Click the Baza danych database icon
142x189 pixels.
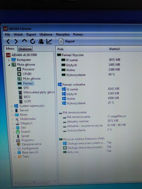click(19, 153)
